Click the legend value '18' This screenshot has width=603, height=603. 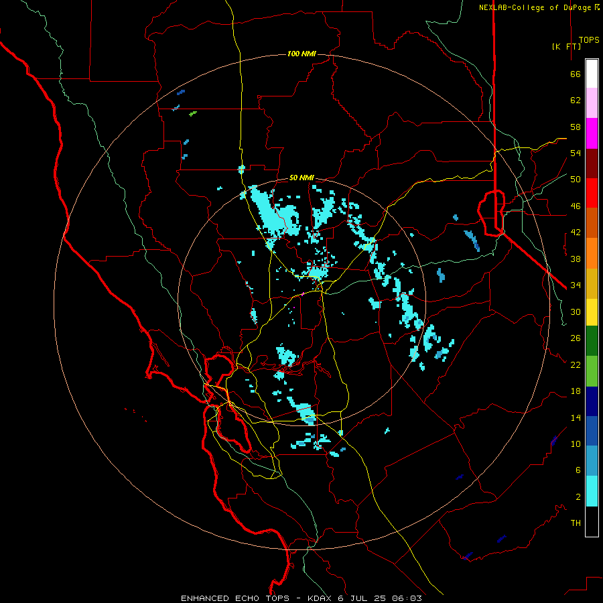pos(576,391)
